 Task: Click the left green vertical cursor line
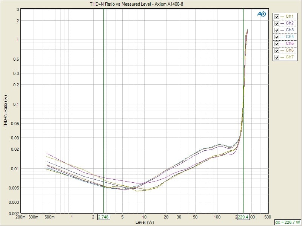[103, 113]
